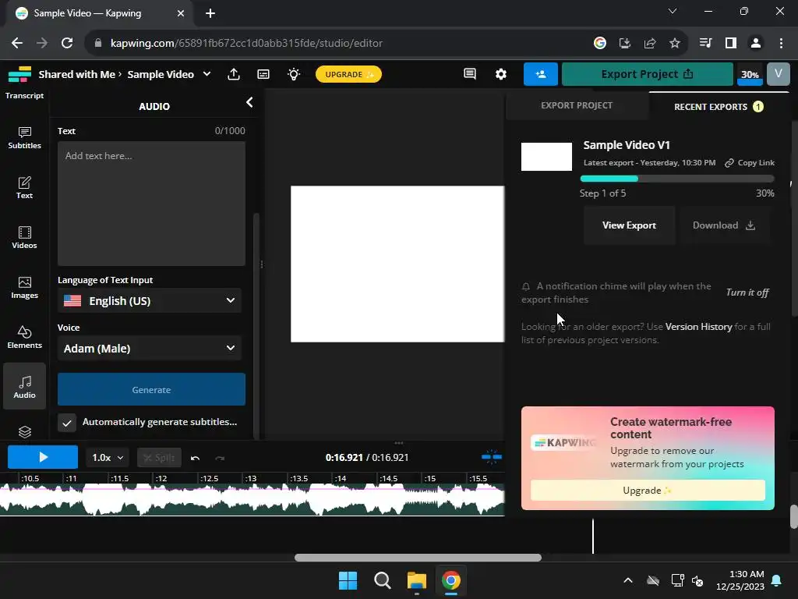
Task: Open Google icon in the address bar
Action: (x=600, y=43)
